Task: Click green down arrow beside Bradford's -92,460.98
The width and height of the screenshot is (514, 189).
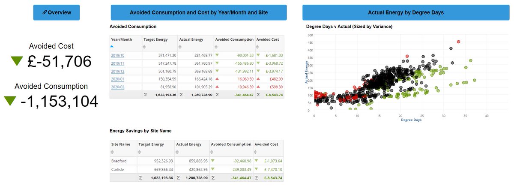Action: coord(213,161)
